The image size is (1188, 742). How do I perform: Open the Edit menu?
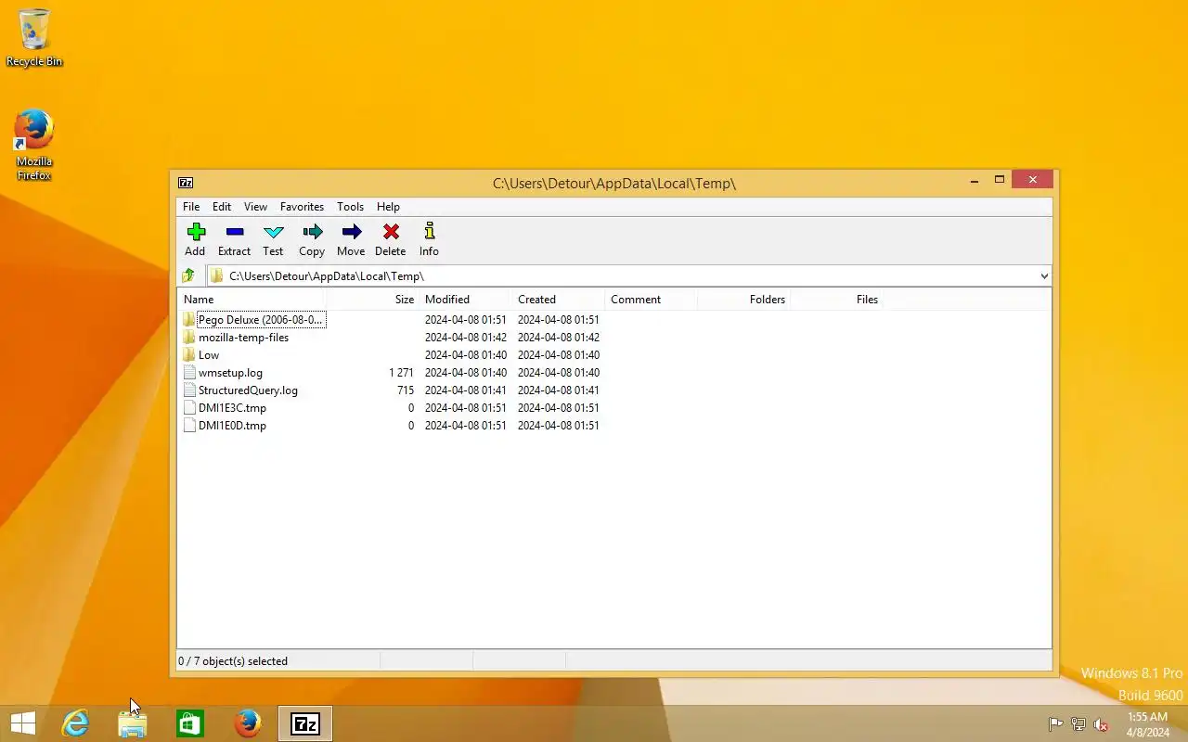click(x=222, y=207)
